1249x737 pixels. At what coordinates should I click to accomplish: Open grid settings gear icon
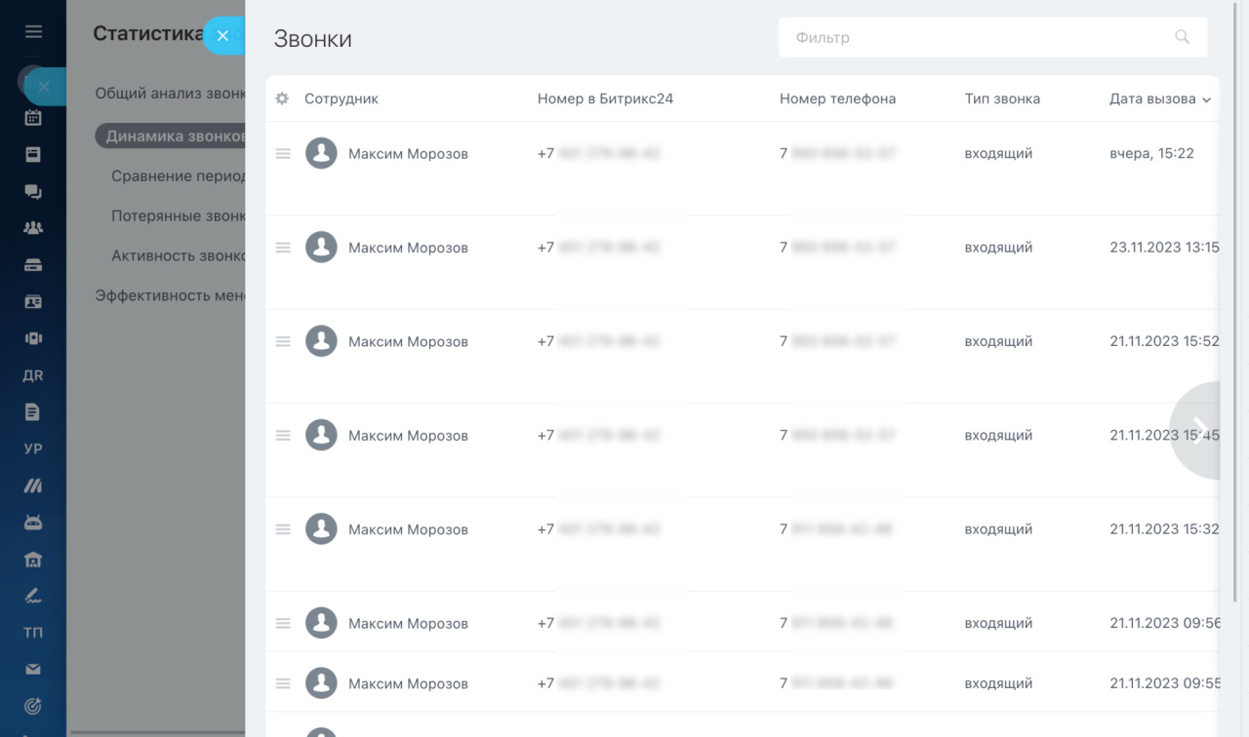[x=282, y=98]
